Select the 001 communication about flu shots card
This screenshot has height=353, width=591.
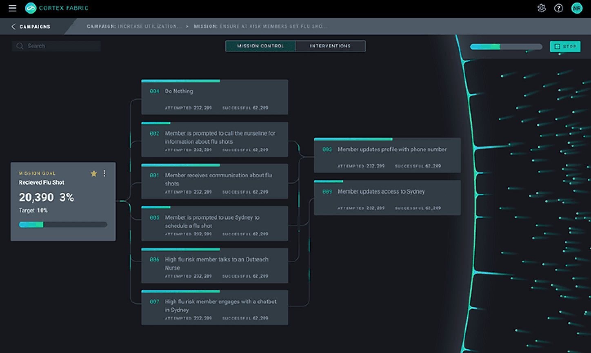tap(215, 181)
